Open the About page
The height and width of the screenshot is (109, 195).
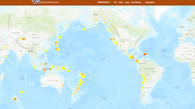[127, 2]
